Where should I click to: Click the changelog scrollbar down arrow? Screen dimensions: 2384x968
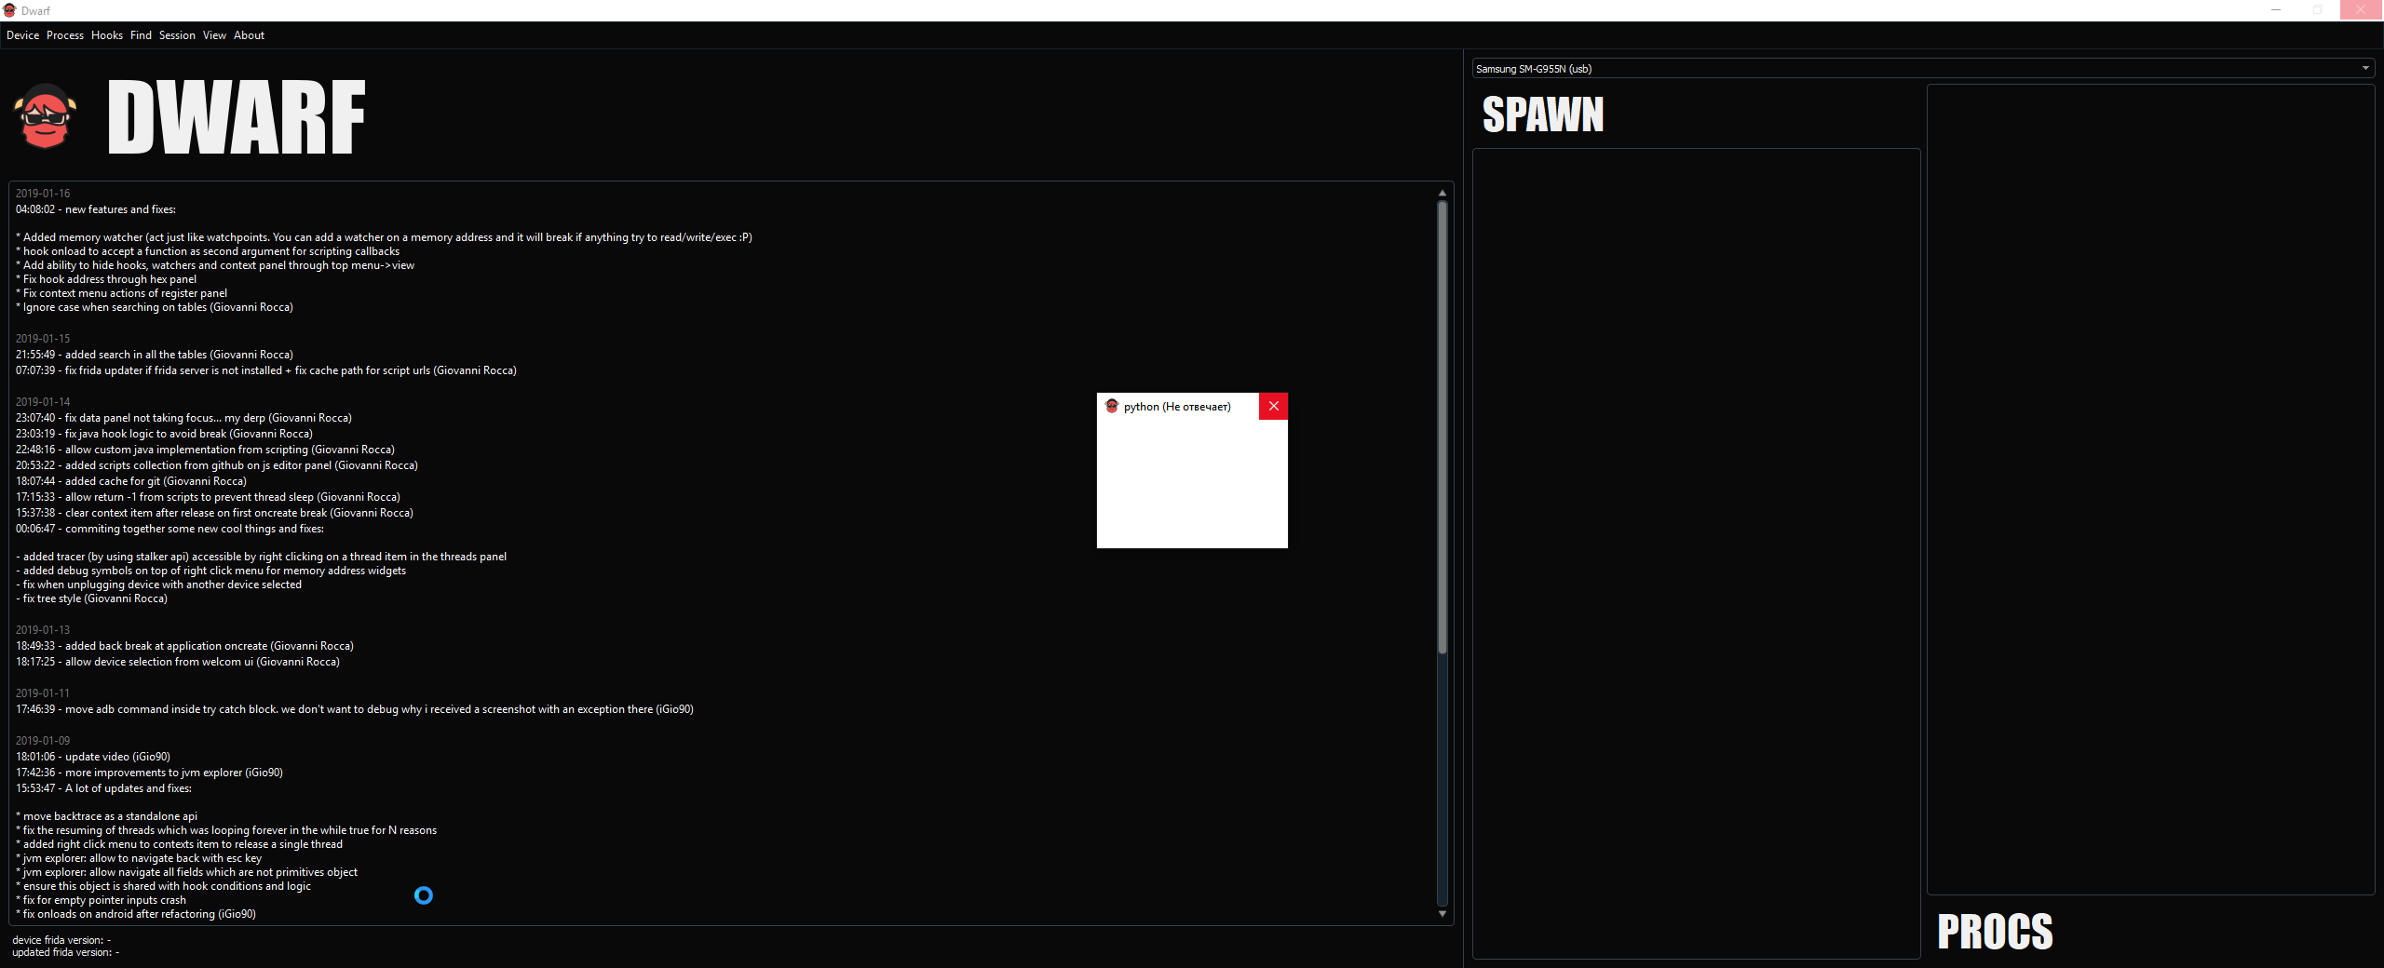coord(1441,913)
